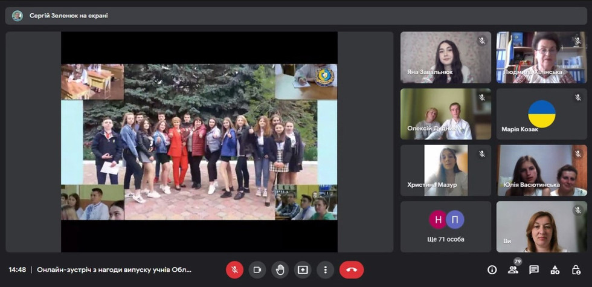This screenshot has height=287, width=592.
Task: Click Сергій Зеленюк's avatar in the banner
Action: [18, 16]
